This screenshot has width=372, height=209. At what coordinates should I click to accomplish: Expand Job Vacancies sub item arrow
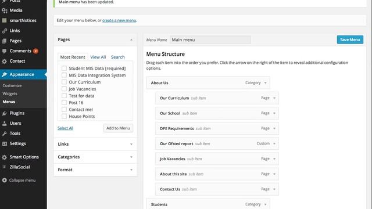tap(274, 158)
